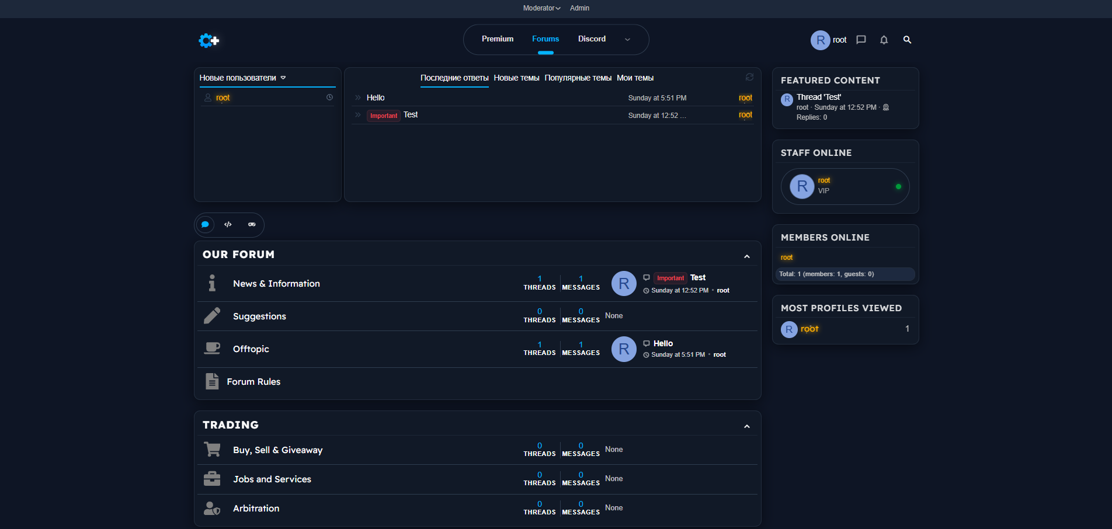Switch to the Популярные темы tab

click(578, 78)
